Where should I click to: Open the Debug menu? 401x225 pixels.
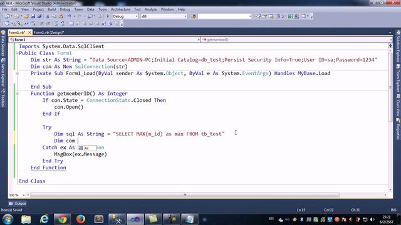coord(65,9)
